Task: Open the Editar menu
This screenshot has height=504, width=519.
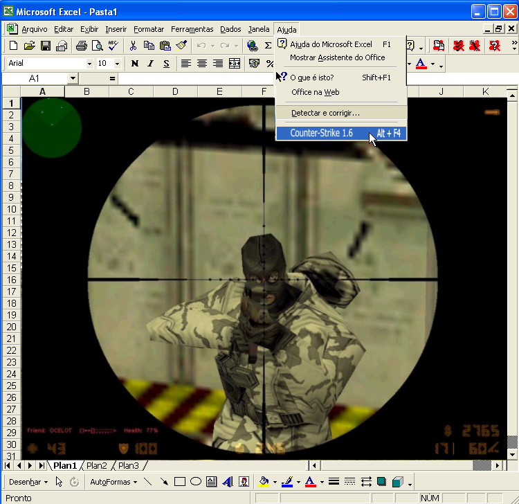Action: (x=64, y=30)
